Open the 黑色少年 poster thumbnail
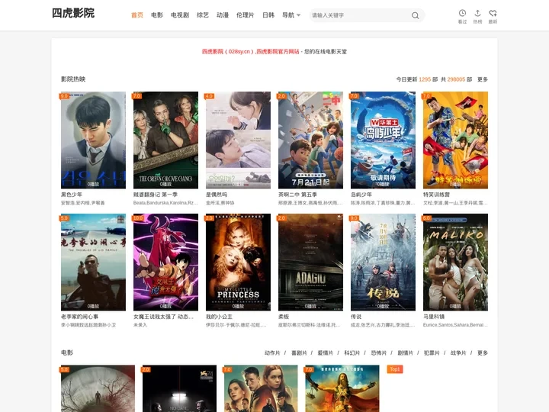The width and height of the screenshot is (549, 412). pyautogui.click(x=93, y=140)
